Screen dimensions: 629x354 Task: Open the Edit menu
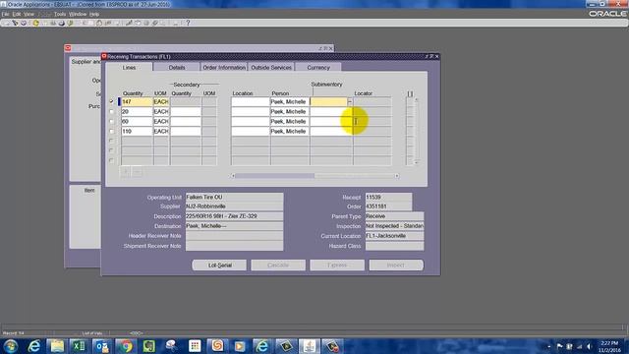coord(17,14)
